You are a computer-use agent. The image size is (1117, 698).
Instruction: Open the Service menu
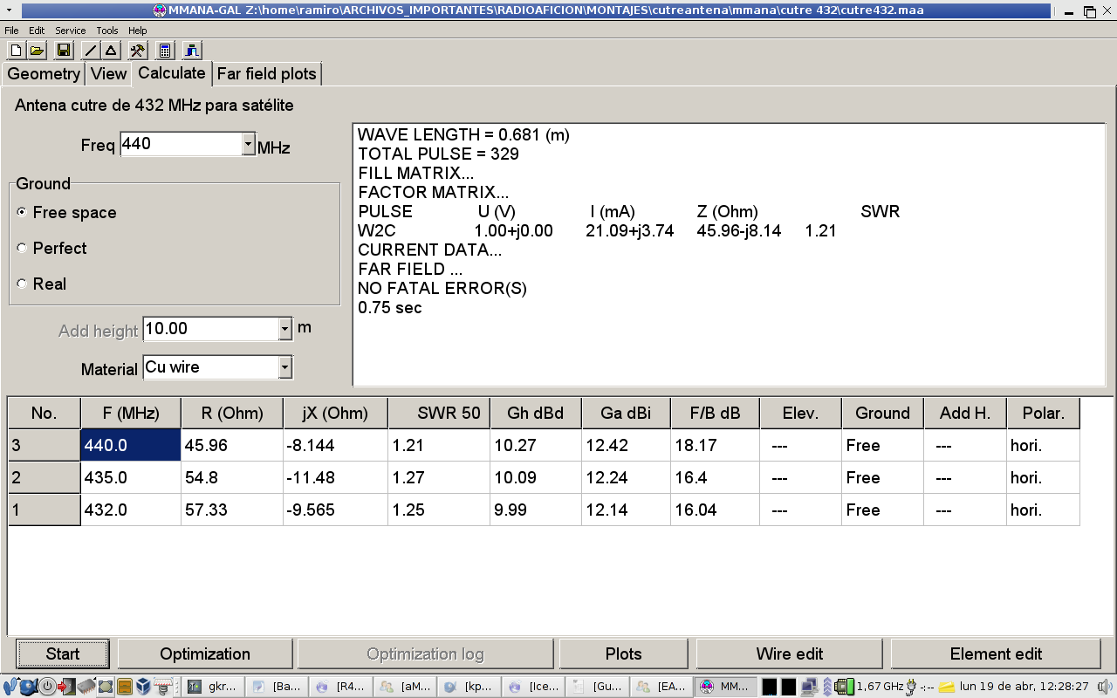point(70,31)
